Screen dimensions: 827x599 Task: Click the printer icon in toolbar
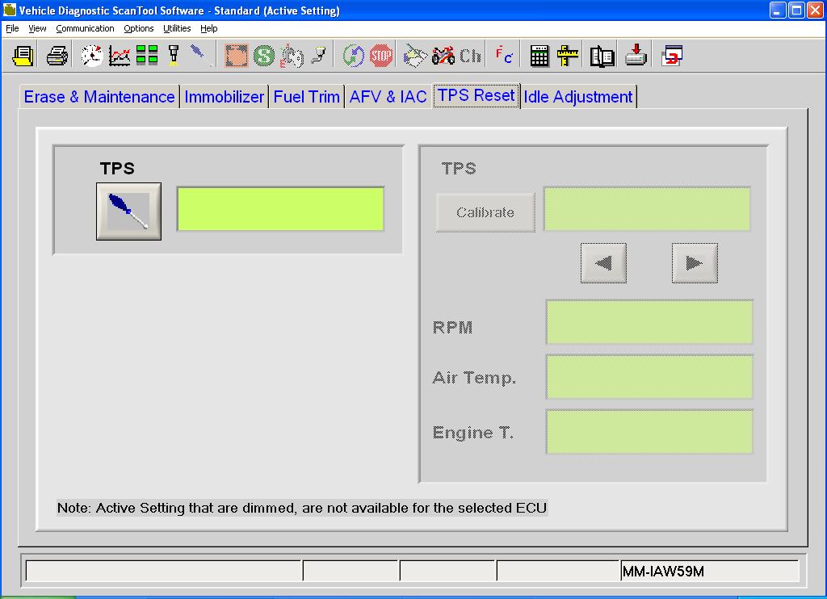(x=57, y=56)
